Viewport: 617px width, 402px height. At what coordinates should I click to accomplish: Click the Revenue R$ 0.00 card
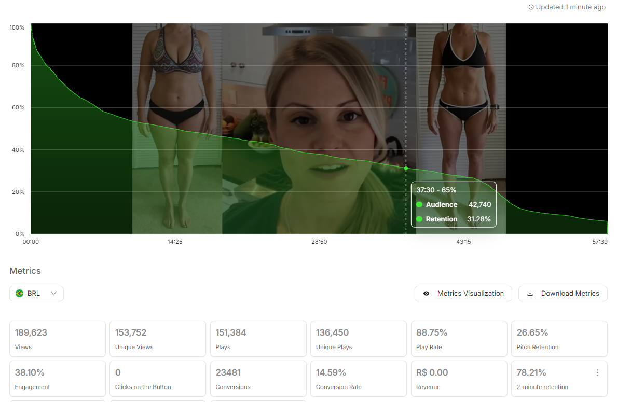click(x=458, y=379)
